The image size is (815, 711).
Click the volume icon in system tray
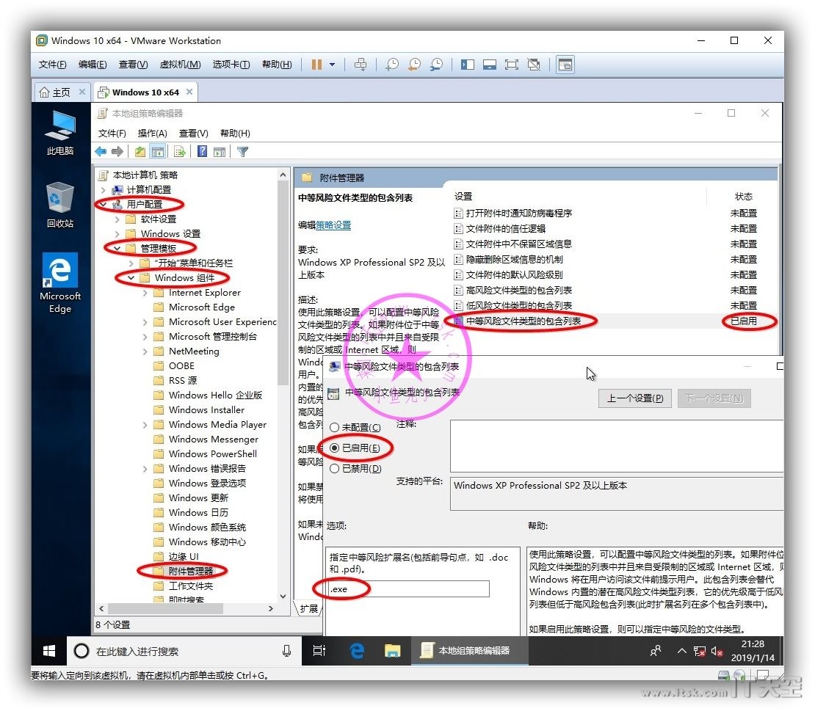717,651
